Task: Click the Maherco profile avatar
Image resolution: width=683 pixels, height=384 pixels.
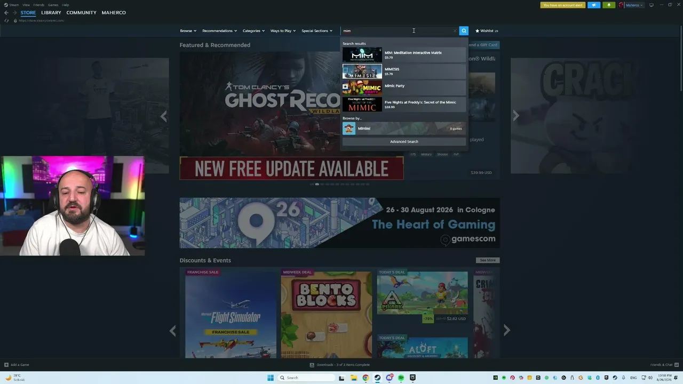Action: 621,5
